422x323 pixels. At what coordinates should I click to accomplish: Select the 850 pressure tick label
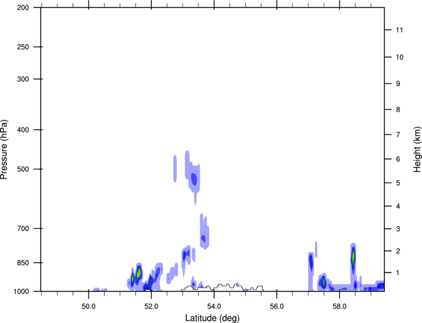click(23, 263)
